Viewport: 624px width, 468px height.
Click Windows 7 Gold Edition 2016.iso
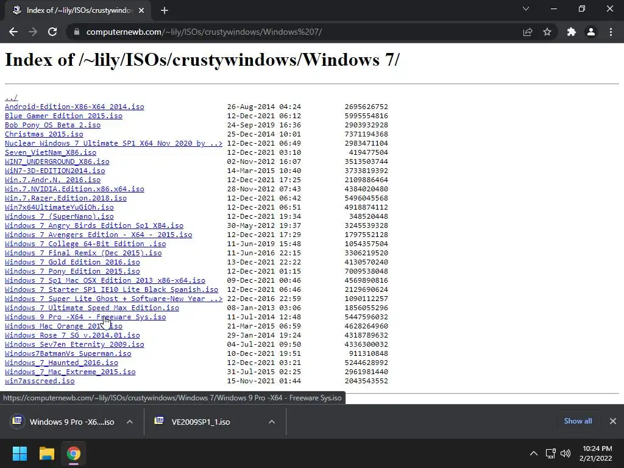tap(73, 262)
